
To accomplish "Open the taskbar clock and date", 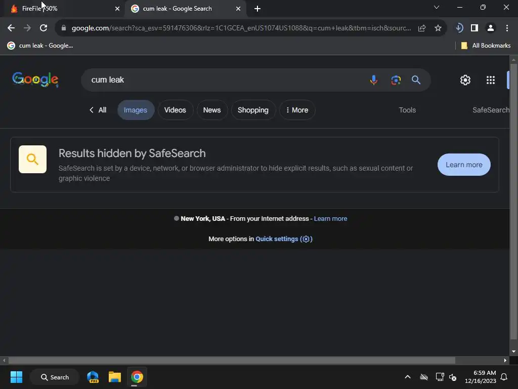I will coord(481,377).
